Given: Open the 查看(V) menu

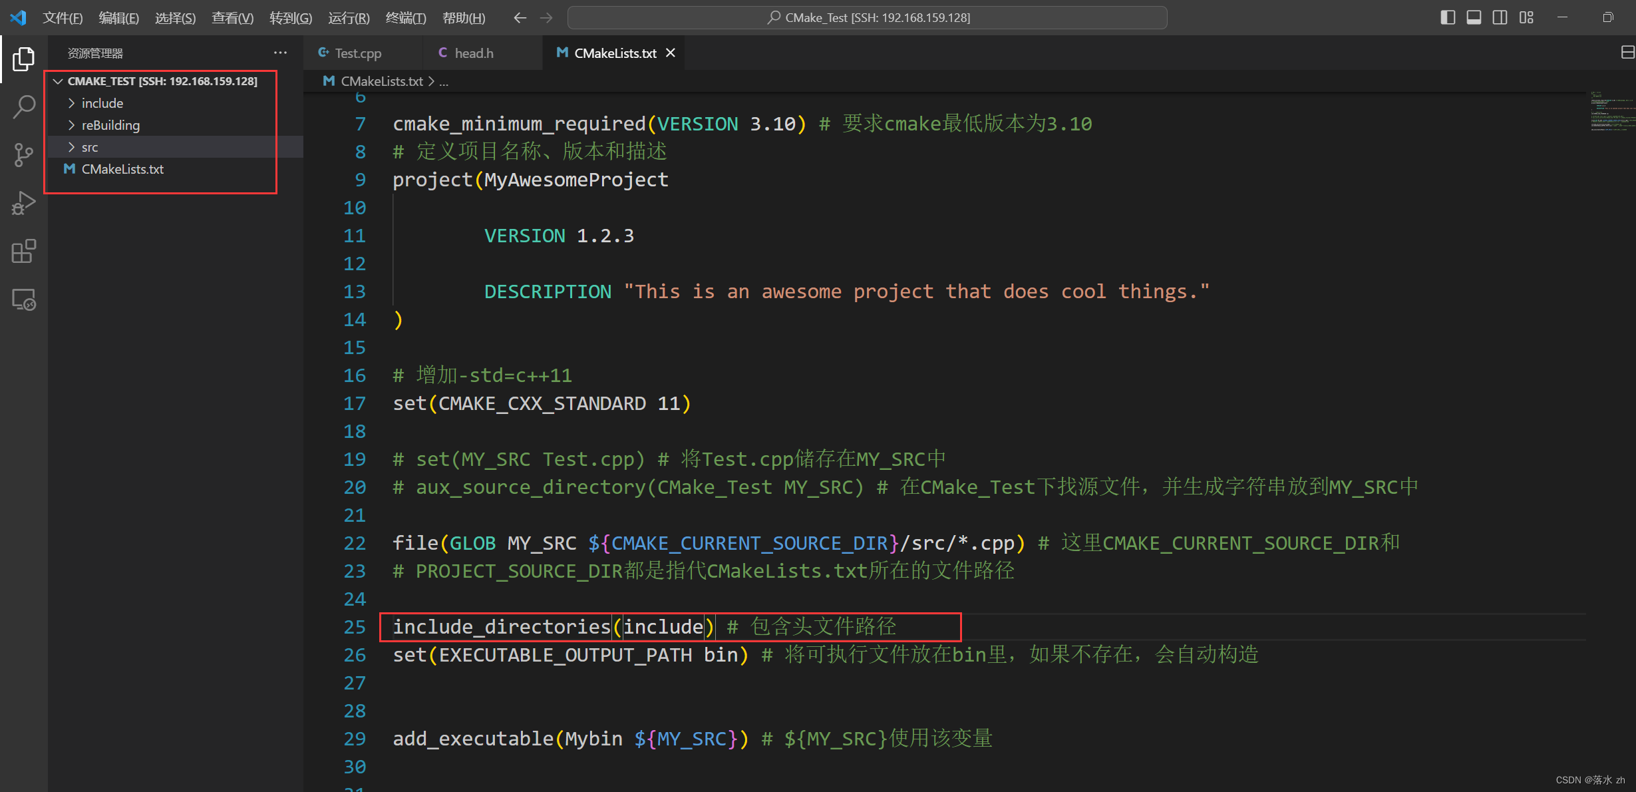Looking at the screenshot, I should click(232, 18).
